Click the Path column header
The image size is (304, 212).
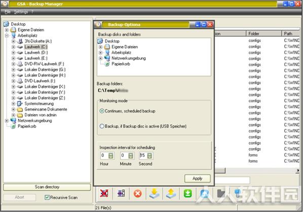(291, 34)
